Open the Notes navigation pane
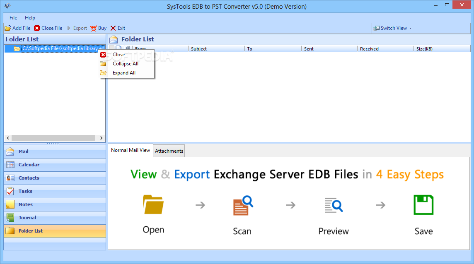 [55, 204]
